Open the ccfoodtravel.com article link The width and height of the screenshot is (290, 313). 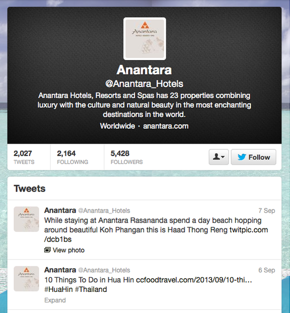(x=194, y=280)
